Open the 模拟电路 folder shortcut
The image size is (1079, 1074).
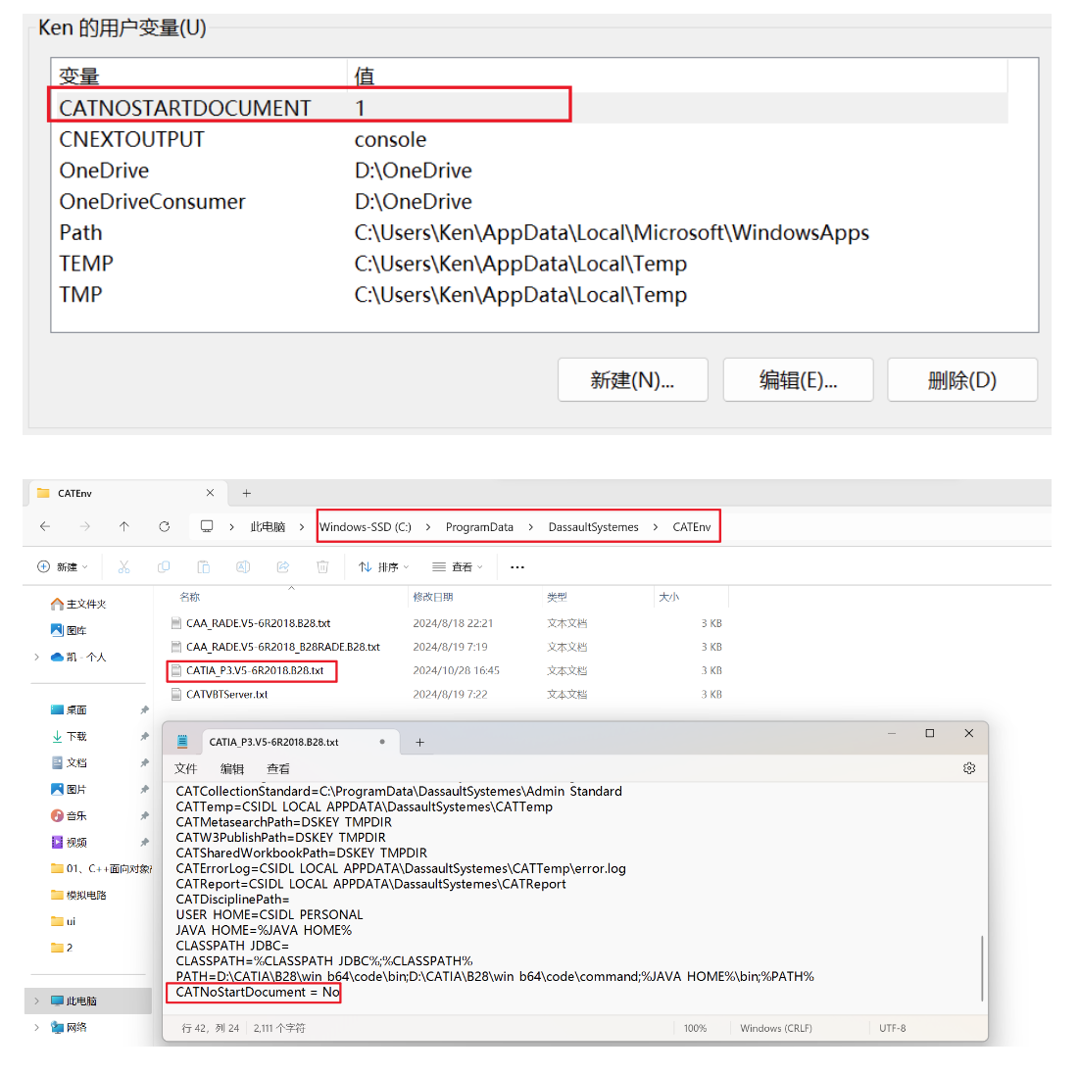click(78, 895)
